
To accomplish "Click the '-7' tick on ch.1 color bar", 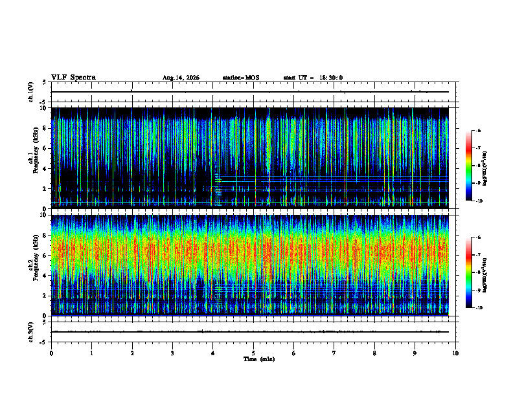I will (477, 148).
